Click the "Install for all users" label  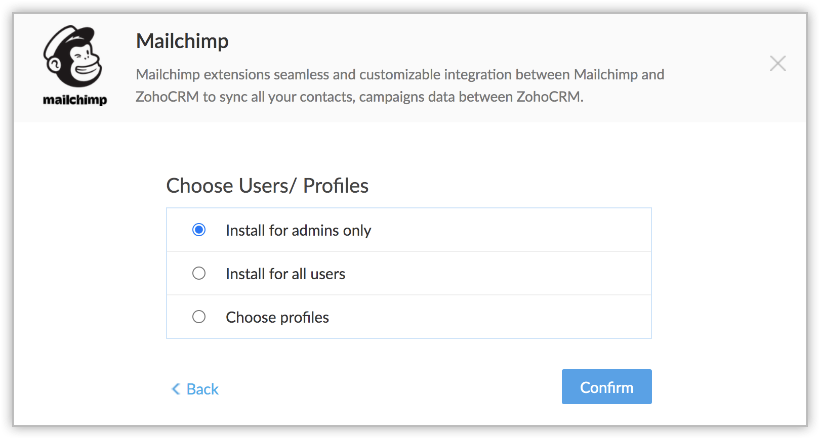[x=285, y=274]
